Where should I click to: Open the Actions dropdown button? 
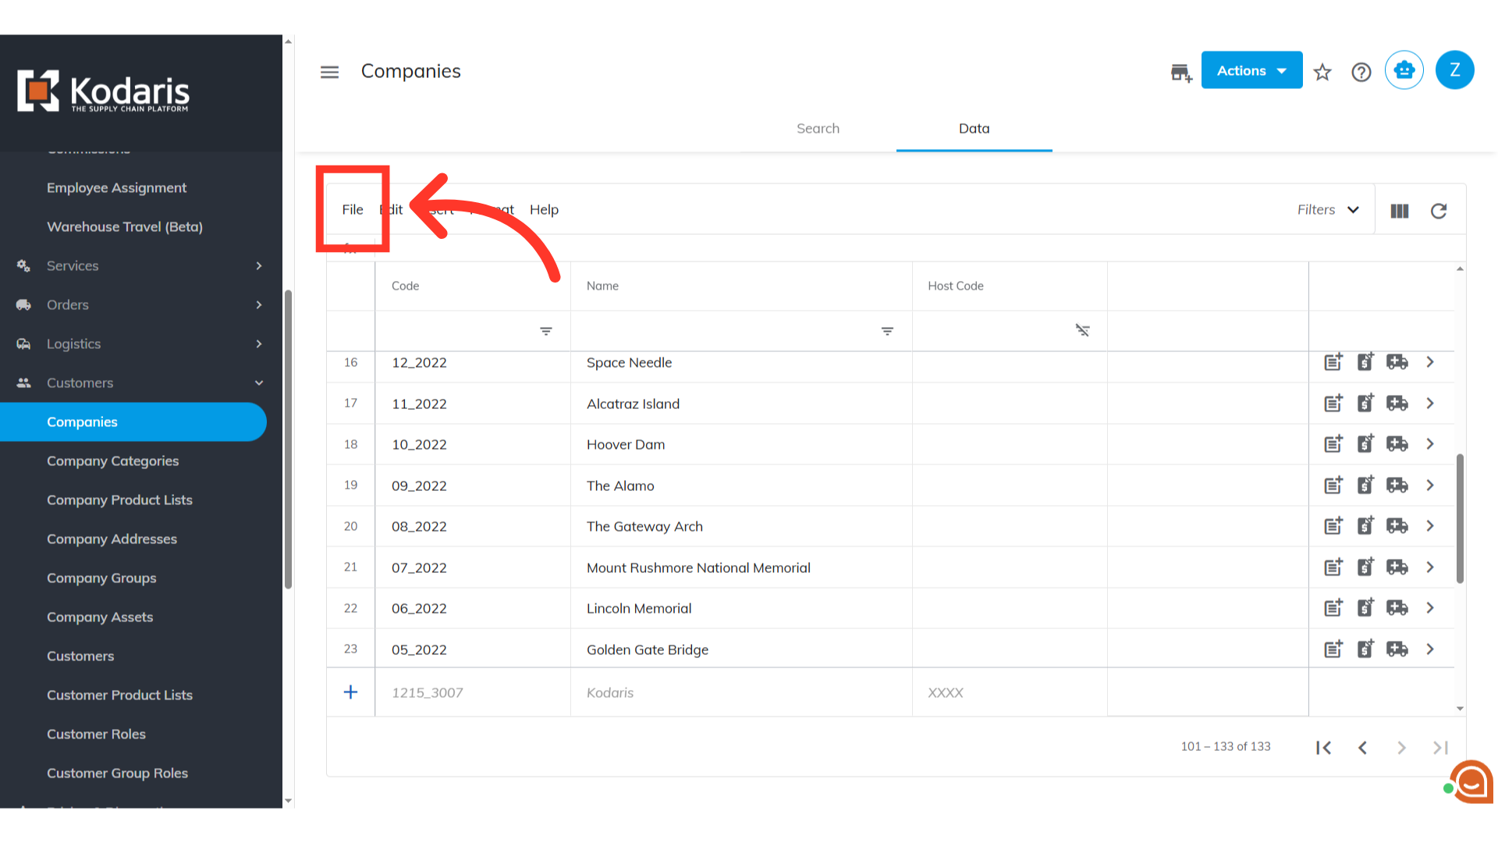(1251, 70)
